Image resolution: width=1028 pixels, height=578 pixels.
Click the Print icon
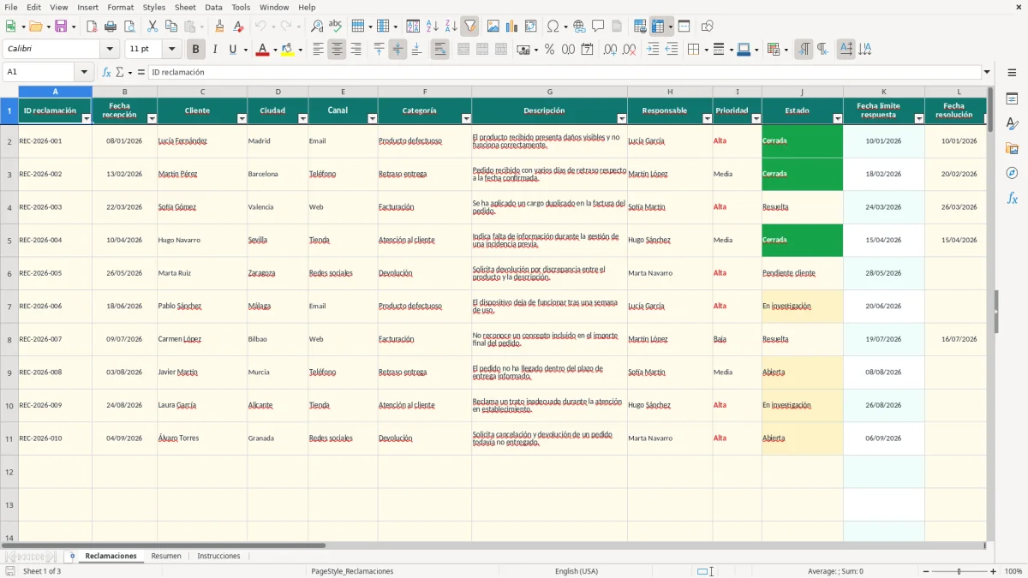click(111, 27)
